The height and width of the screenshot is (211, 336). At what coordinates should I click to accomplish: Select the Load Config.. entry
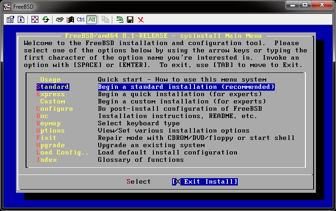63,152
